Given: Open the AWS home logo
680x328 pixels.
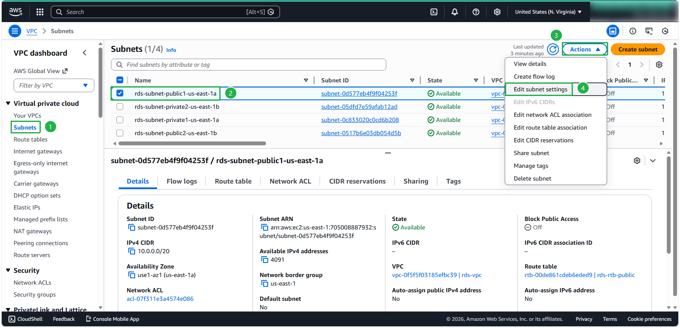Looking at the screenshot, I should (x=16, y=12).
